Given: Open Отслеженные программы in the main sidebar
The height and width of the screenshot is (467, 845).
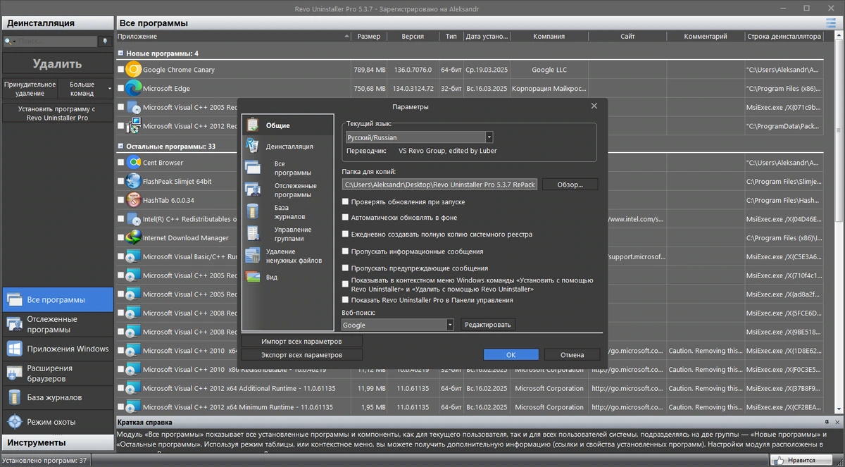Looking at the screenshot, I should click(x=57, y=324).
